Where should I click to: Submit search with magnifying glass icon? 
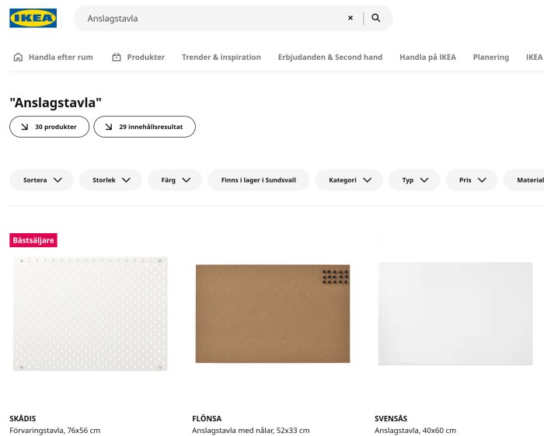375,18
